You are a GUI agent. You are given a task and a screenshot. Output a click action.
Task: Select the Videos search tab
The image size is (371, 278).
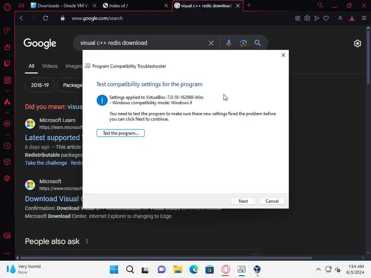pyautogui.click(x=50, y=66)
